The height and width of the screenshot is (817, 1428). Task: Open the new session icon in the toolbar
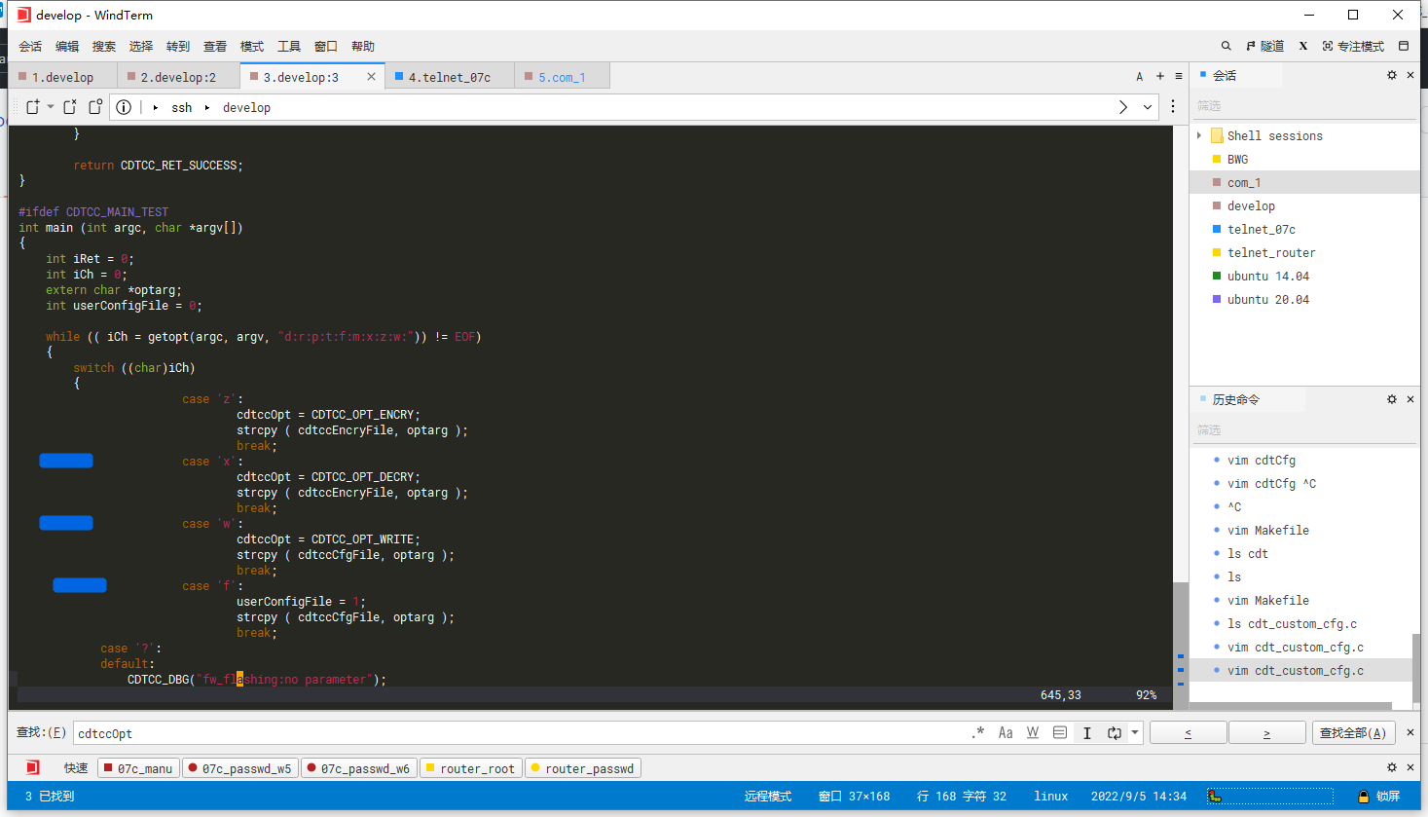click(33, 107)
